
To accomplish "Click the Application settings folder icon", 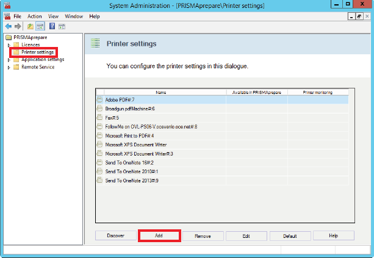I will tap(16, 60).
